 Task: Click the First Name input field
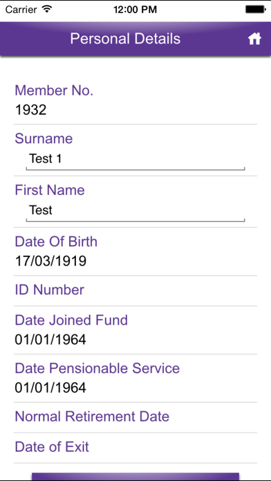click(135, 212)
